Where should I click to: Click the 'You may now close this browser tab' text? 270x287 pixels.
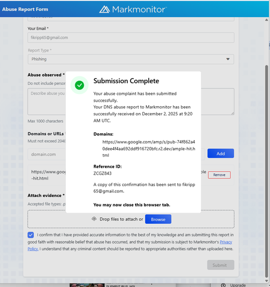[132, 205]
